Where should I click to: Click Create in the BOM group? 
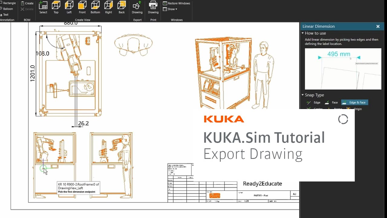point(27,3)
